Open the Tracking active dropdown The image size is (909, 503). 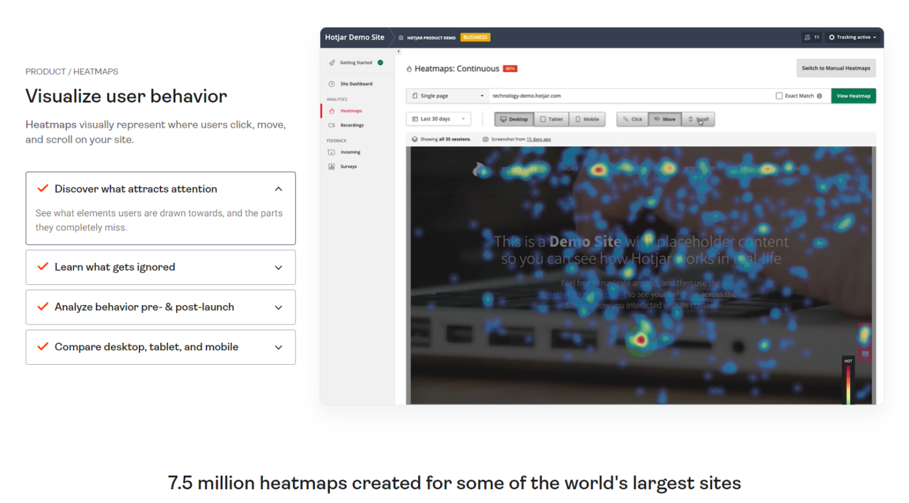853,38
